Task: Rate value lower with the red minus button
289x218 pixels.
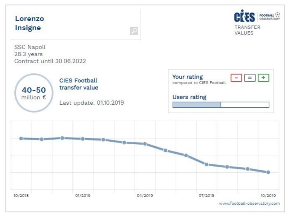Action: [x=236, y=78]
